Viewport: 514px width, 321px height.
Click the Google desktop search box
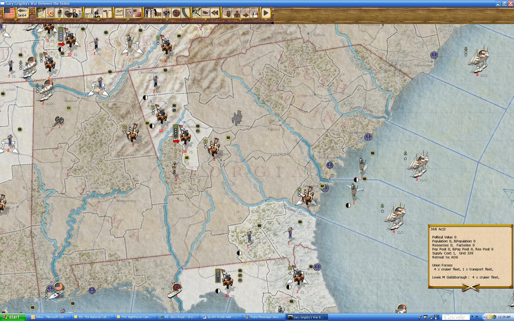click(x=456, y=317)
